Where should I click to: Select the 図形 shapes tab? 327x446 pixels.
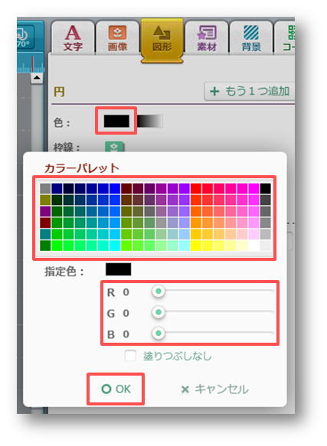click(x=162, y=39)
